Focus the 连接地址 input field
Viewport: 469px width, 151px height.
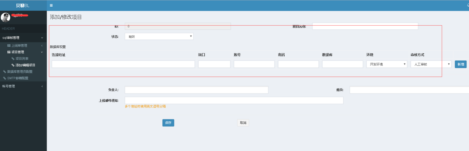pyautogui.click(x=123, y=64)
